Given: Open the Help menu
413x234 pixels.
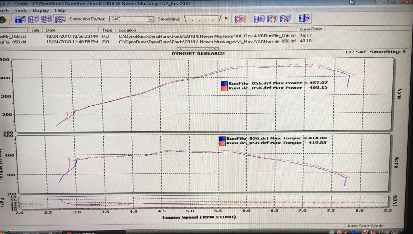Looking at the screenshot, I should [x=60, y=10].
